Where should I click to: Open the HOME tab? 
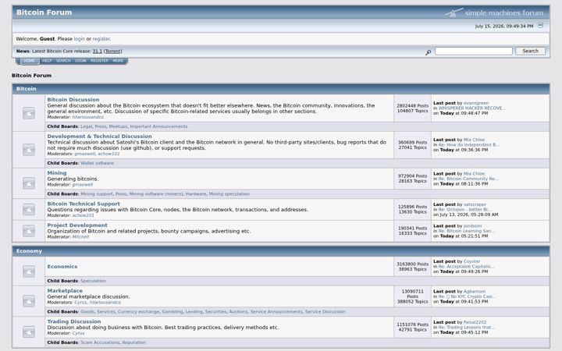tap(30, 61)
